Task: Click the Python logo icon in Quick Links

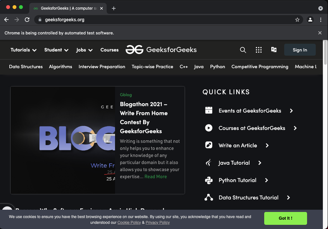Action: tap(208, 180)
